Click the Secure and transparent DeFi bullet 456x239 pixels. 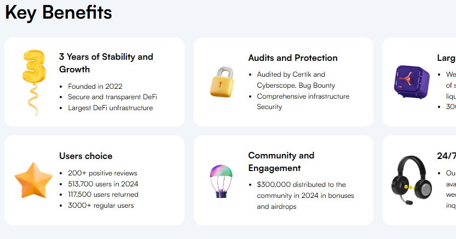pos(113,97)
